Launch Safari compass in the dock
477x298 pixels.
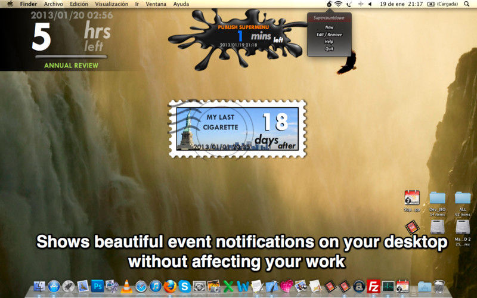(141, 286)
